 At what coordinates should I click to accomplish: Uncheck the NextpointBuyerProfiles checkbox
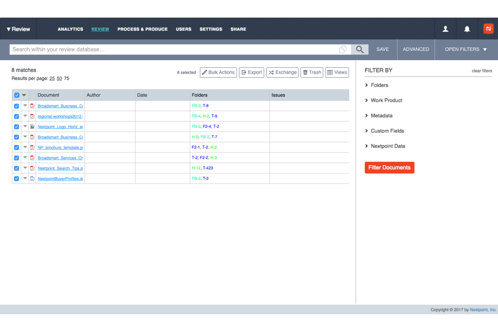pyautogui.click(x=16, y=179)
